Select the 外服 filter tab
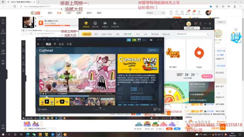 click(117, 34)
